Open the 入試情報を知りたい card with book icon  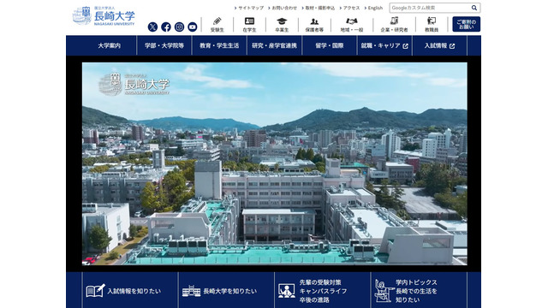[x=130, y=291]
